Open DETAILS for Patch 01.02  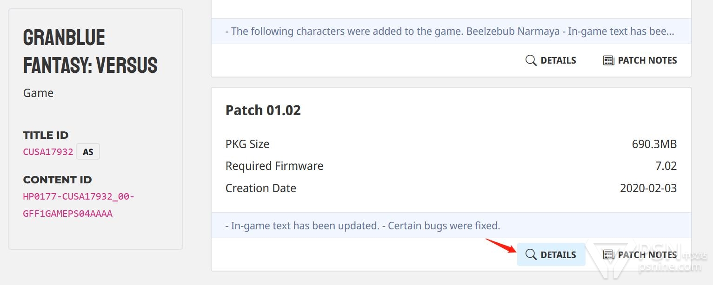click(x=551, y=254)
